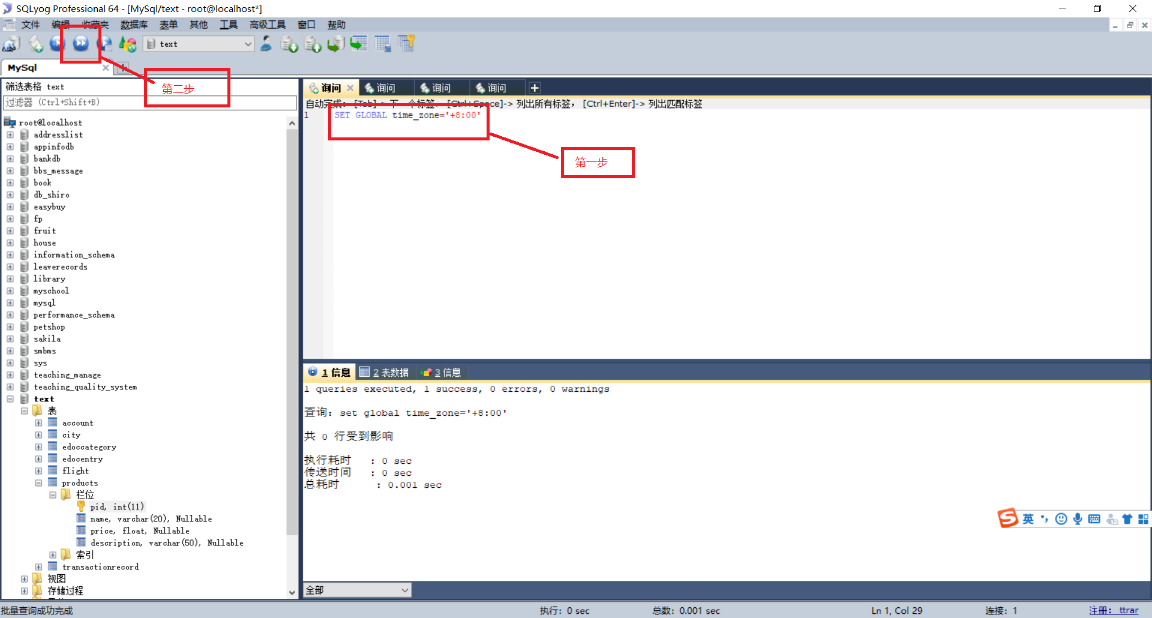Expand the 存储过程 stored procedures folder

coord(25,591)
